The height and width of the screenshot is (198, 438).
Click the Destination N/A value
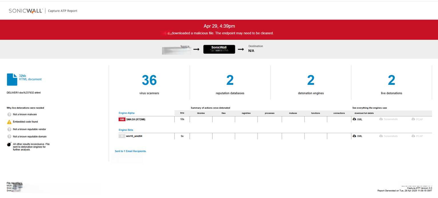(251, 51)
